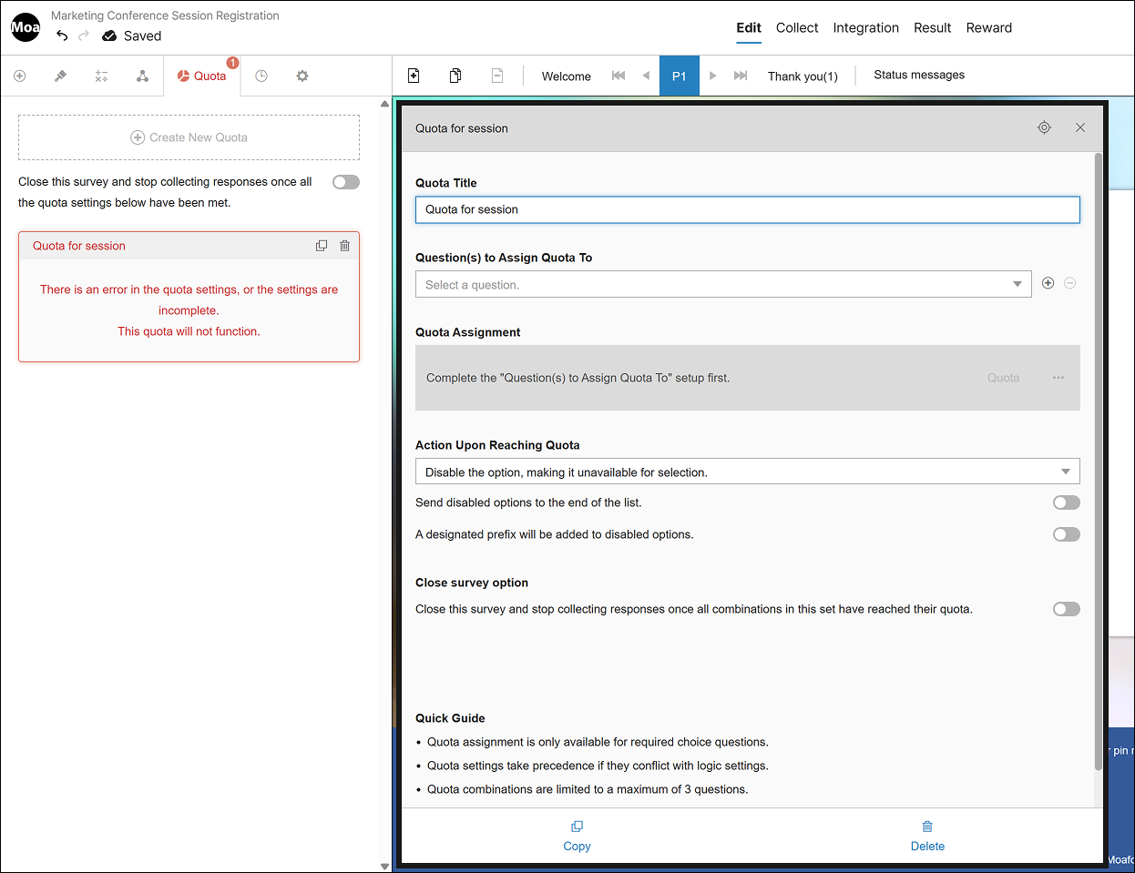
Task: Click the remove page icon
Action: [x=497, y=76]
